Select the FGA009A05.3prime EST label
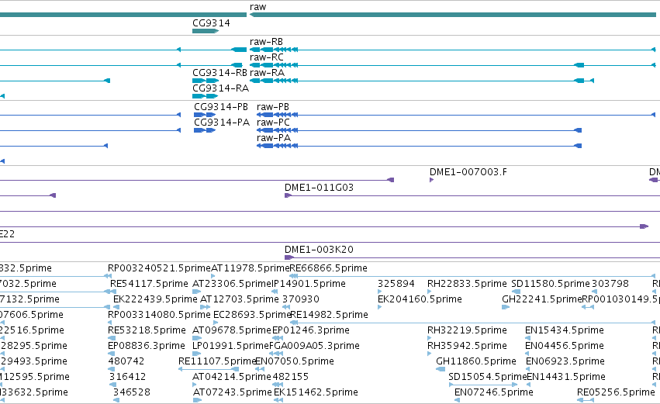 [314, 347]
